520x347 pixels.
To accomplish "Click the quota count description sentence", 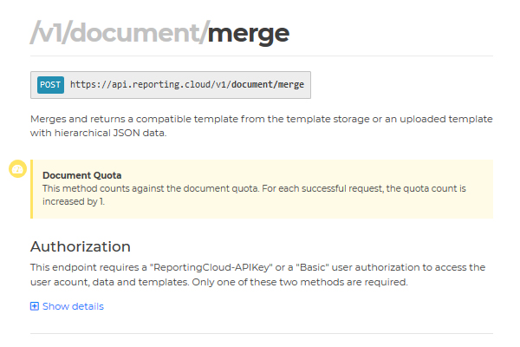I will (x=254, y=195).
